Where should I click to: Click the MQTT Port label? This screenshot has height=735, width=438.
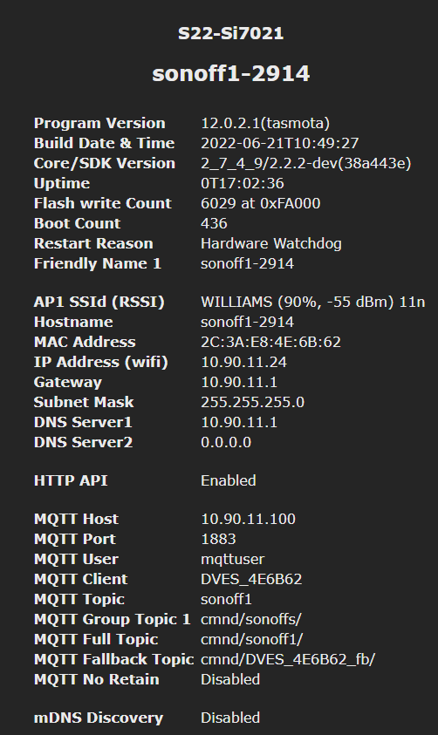pos(75,540)
